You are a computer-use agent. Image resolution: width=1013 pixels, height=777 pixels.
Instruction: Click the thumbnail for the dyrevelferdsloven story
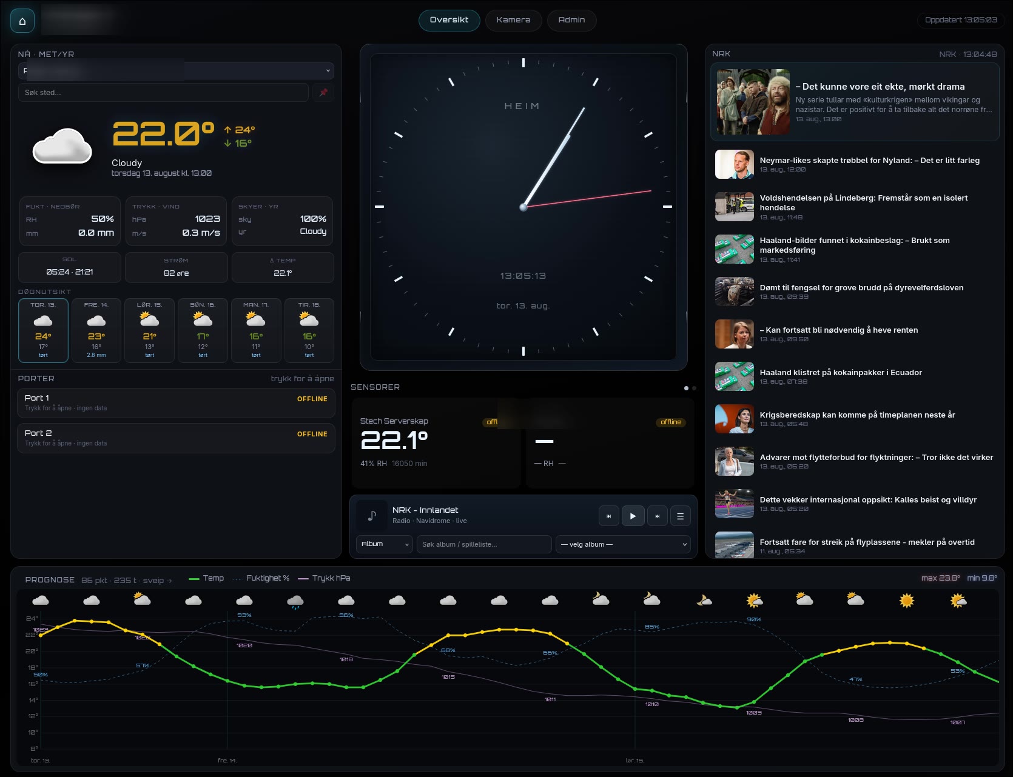(x=735, y=292)
